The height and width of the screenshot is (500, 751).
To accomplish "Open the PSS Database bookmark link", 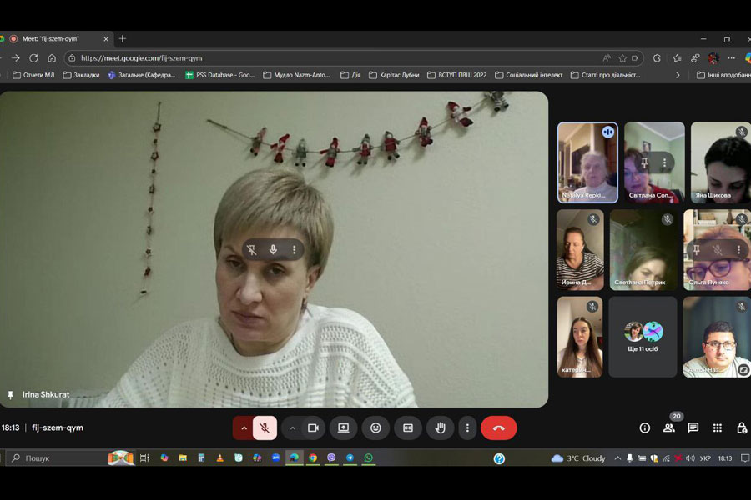I will pyautogui.click(x=220, y=75).
